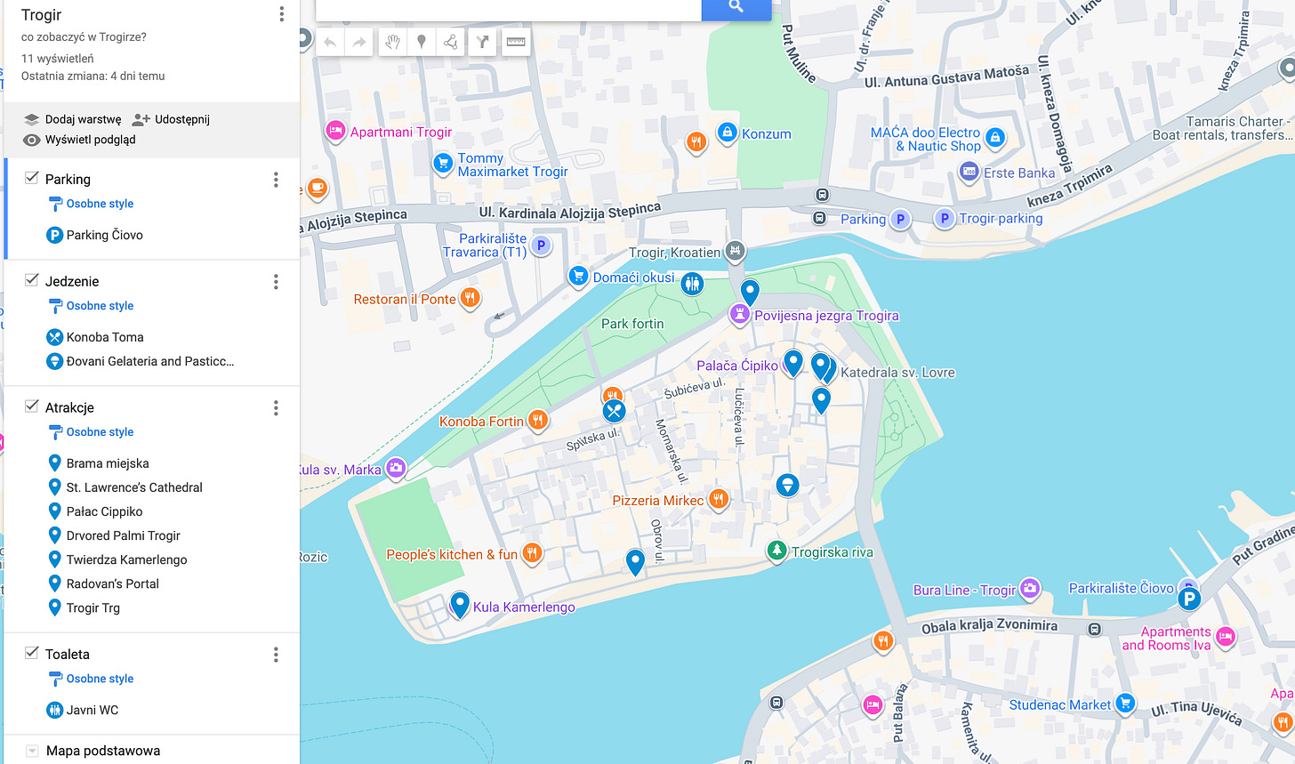Image resolution: width=1295 pixels, height=764 pixels.
Task: Open the three-dot menu next to the Trogir title
Action: coord(281,14)
